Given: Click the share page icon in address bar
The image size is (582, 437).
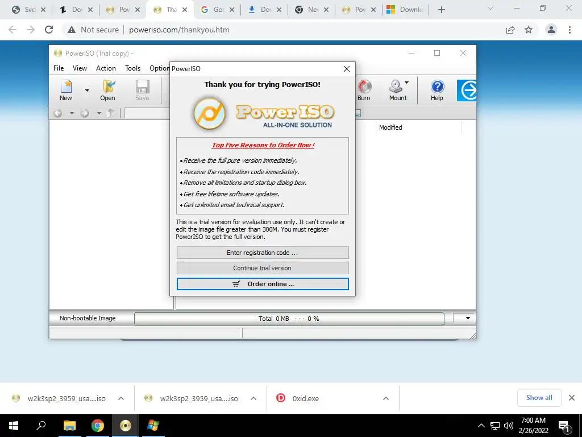Looking at the screenshot, I should pyautogui.click(x=510, y=30).
